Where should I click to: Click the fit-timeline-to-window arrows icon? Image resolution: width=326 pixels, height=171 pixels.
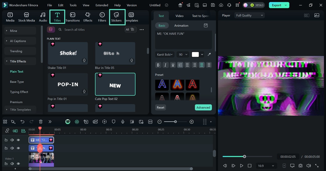pyautogui.click(x=150, y=122)
